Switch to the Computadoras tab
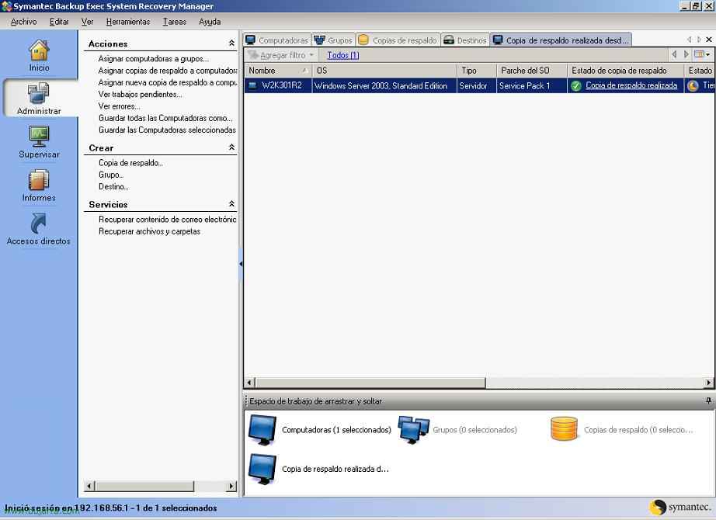The height and width of the screenshot is (520, 716). 277,40
